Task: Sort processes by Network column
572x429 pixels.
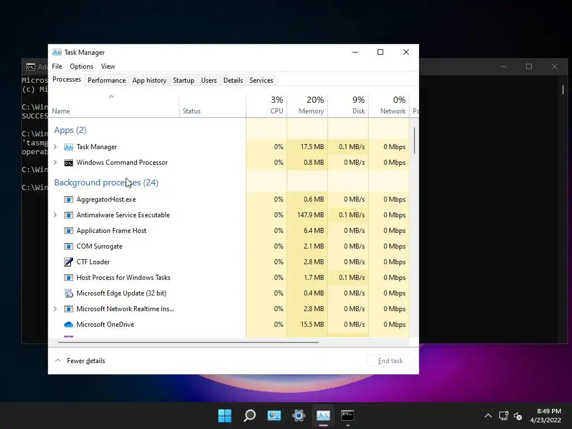Action: [389, 106]
